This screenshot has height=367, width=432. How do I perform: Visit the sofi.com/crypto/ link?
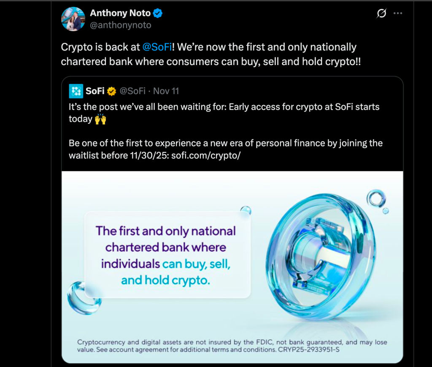(206, 155)
